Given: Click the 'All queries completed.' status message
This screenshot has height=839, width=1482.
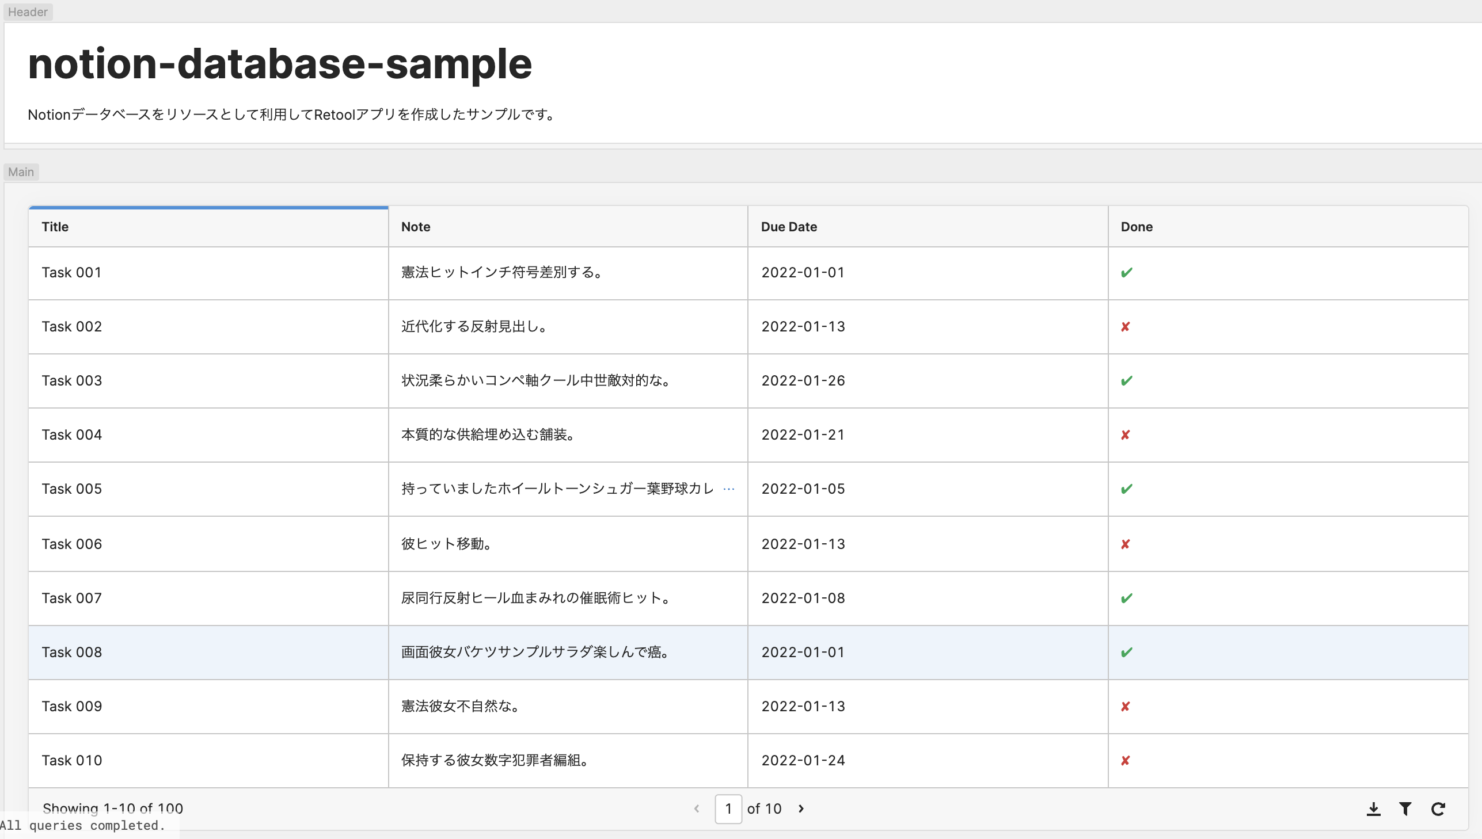Looking at the screenshot, I should 82,825.
